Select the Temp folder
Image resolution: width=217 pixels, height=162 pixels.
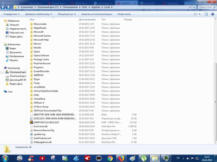pyautogui.click(x=37, y=83)
